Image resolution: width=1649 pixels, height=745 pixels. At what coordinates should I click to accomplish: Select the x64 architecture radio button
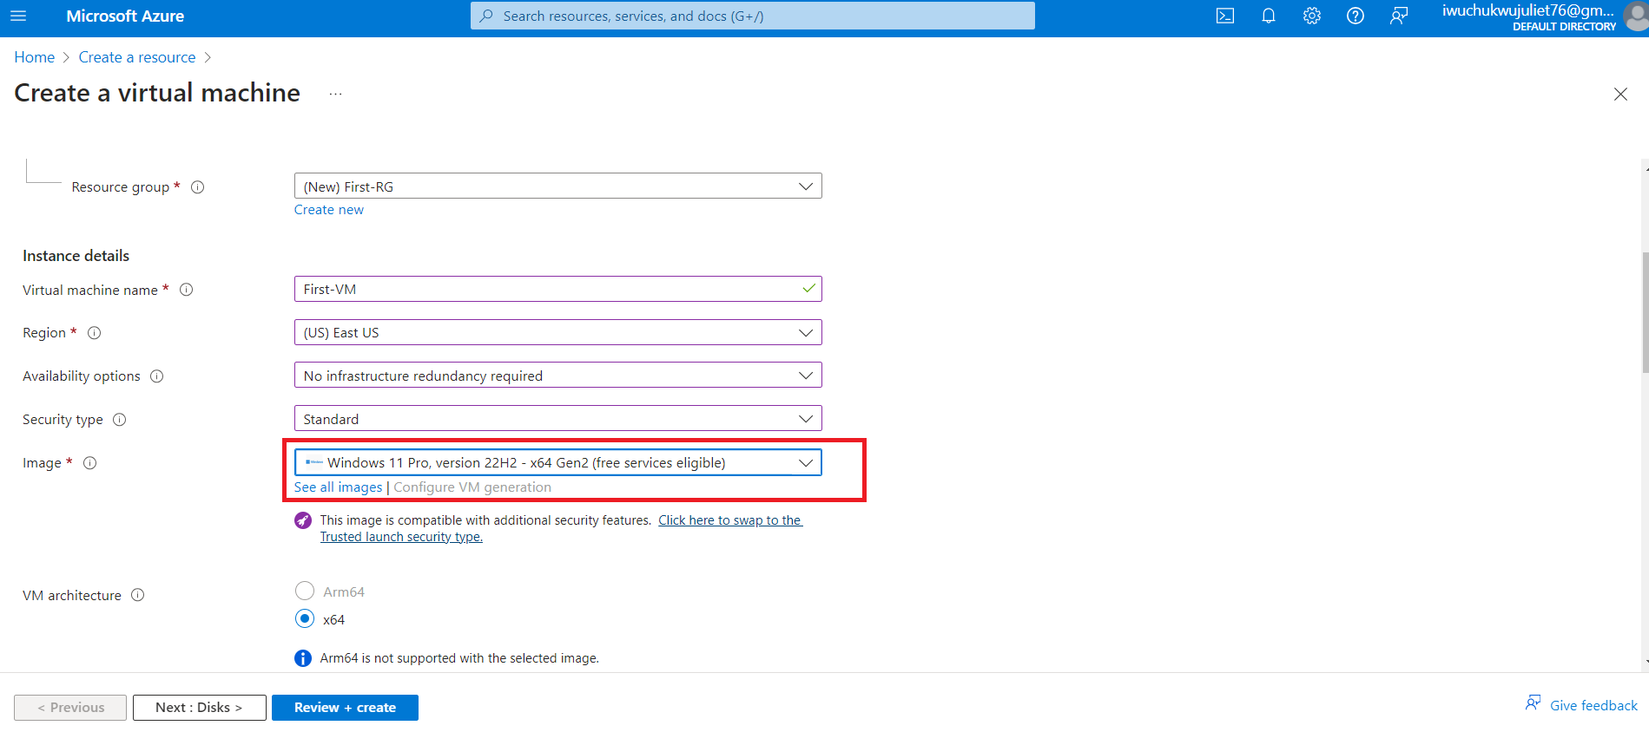[305, 619]
